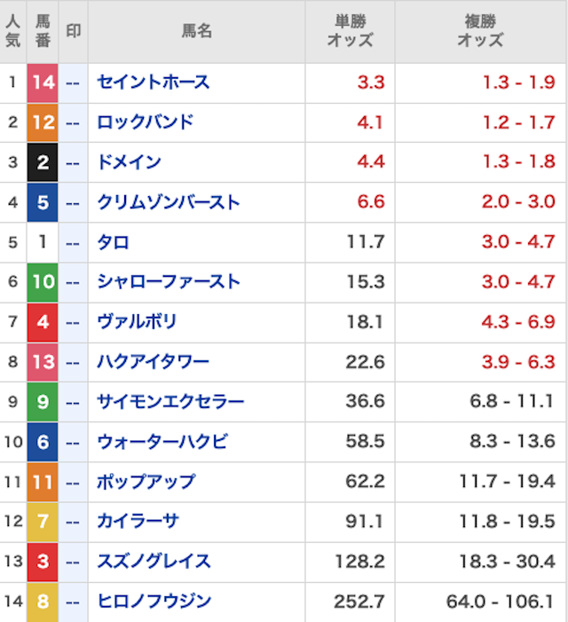Click black number 2 badge beside ドメイン
Viewport: 568px width, 622px height.
tap(43, 162)
